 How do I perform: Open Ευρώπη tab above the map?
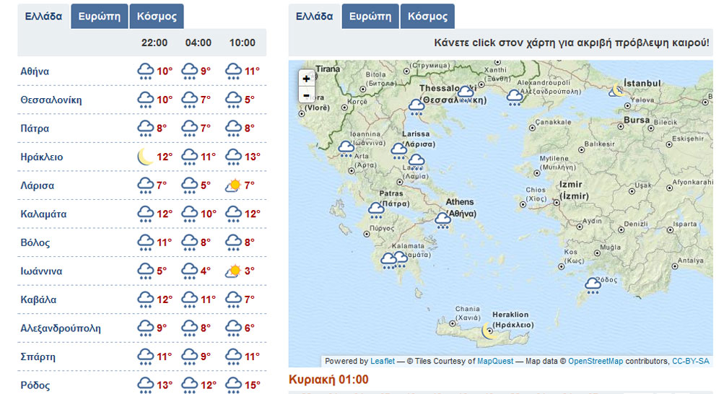(370, 16)
